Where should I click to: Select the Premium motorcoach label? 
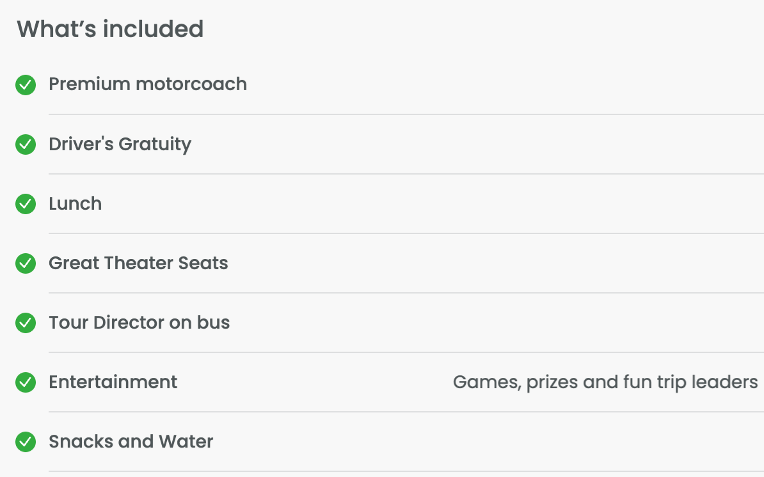point(148,84)
